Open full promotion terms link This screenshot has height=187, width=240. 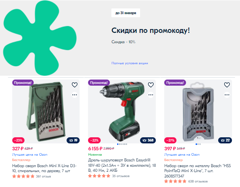(130, 63)
